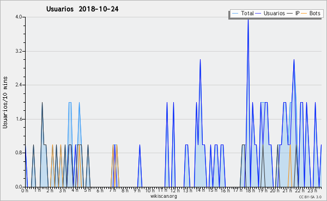
Task: Click the IP peak of 2 near 1 h
Action: pyautogui.click(x=42, y=103)
